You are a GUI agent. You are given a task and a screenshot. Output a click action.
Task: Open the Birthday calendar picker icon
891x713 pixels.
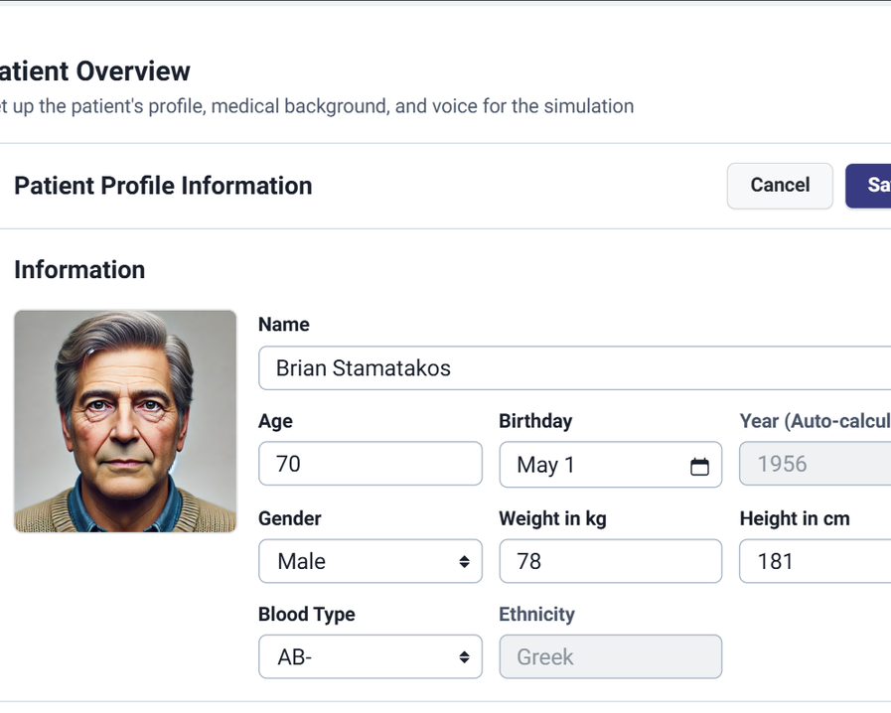[x=699, y=466]
